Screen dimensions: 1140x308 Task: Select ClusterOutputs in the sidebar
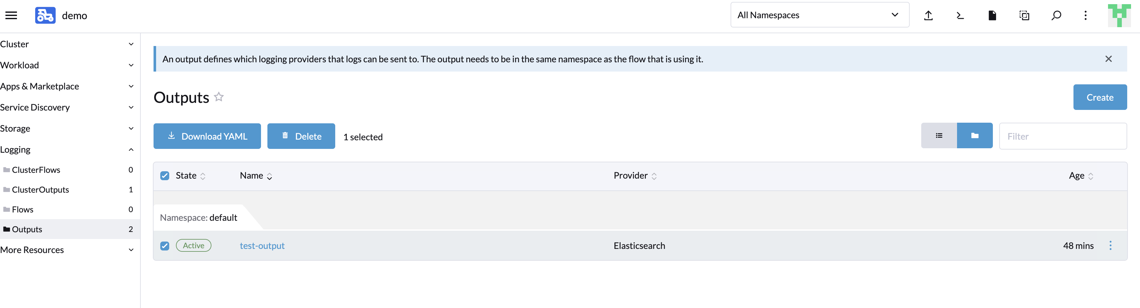(41, 189)
